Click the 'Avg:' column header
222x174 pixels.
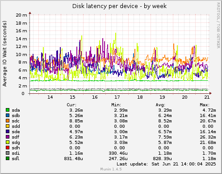(x=160, y=105)
